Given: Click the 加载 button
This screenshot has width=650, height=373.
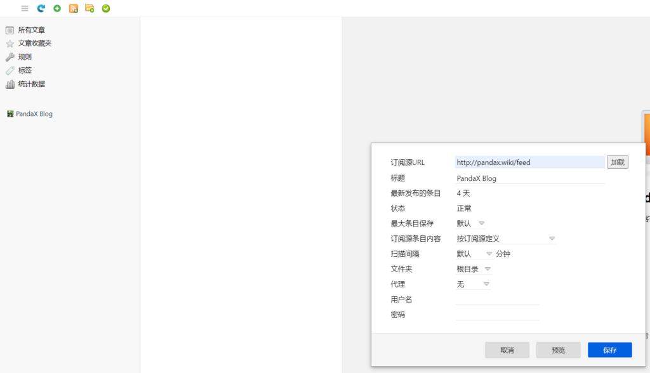Looking at the screenshot, I should 618,162.
